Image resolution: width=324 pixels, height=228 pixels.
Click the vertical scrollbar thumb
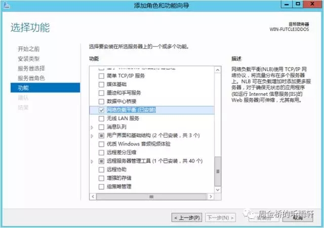(x=218, y=172)
